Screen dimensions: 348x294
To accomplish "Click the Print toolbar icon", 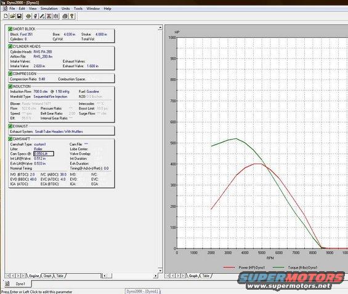I will [x=65, y=16].
